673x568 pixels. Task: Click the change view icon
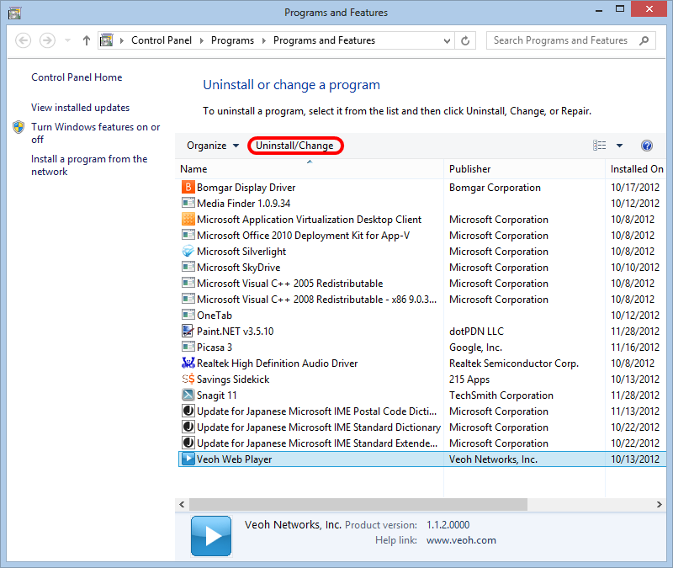pos(600,146)
